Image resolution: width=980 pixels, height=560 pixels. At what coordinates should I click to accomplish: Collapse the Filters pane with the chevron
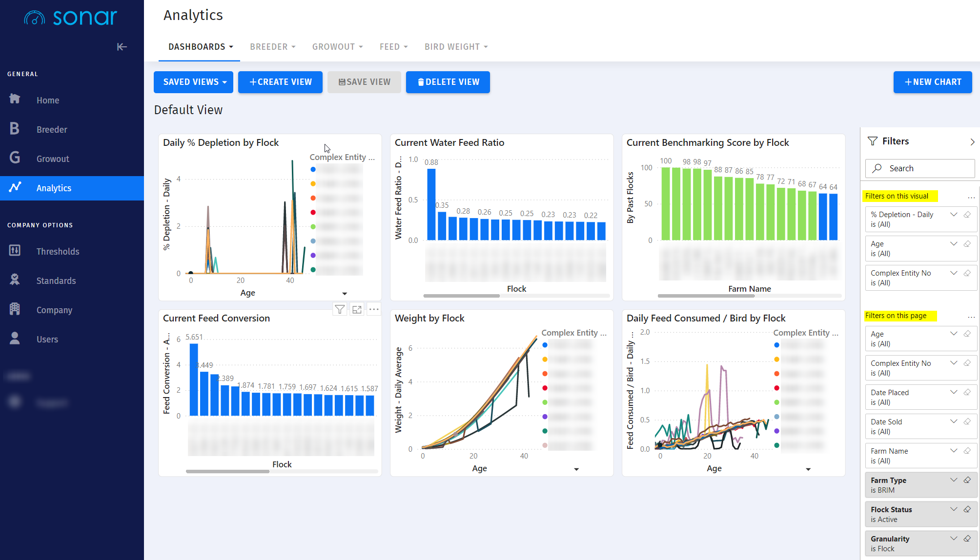coord(972,141)
